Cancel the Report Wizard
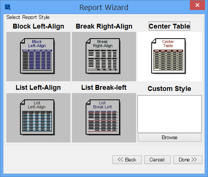This screenshot has height=177, width=208. pyautogui.click(x=157, y=160)
